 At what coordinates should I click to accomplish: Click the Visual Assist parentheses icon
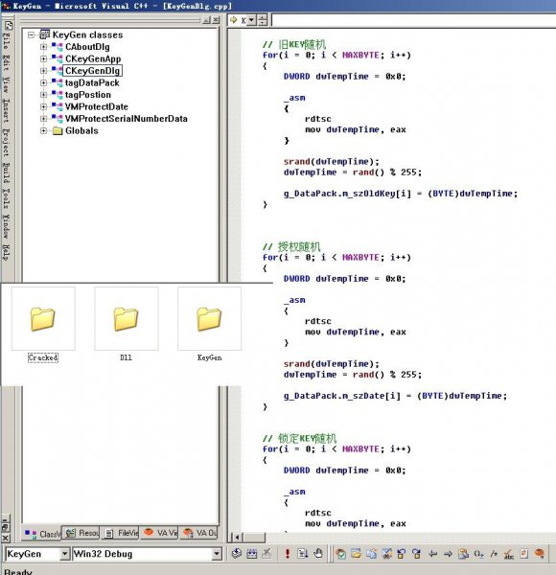(478, 553)
